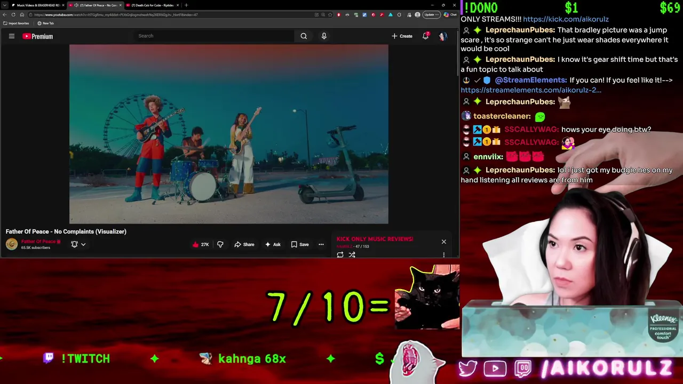Screen dimensions: 683x384
Task: Click the SSCALLYWAG 'hows your eye doing btw?' message
Action: 606,130
